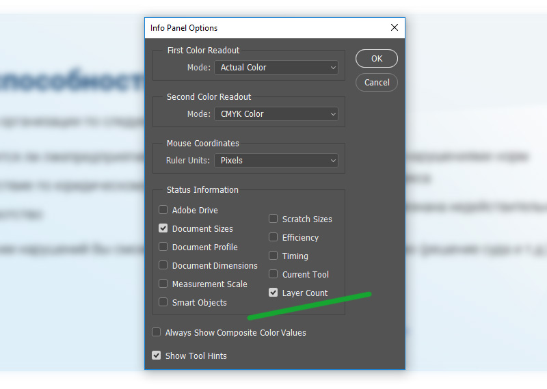Enable Smart Objects status info
Viewport: 547px width, 389px height.
click(163, 303)
